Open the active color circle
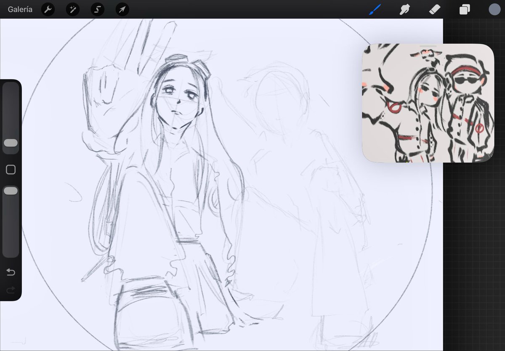Image resolution: width=505 pixels, height=351 pixels. 494,9
